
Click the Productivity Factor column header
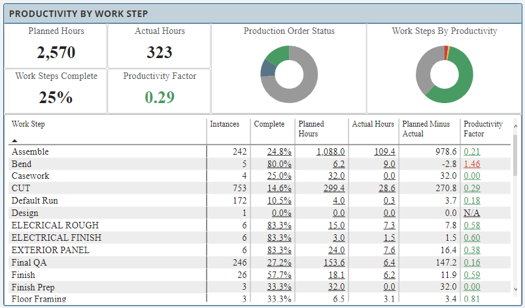[x=483, y=129]
